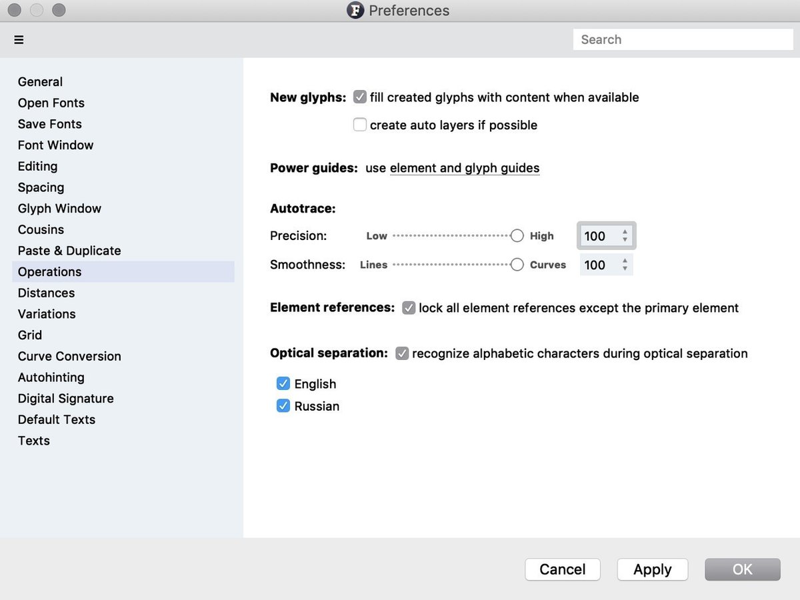Click the Apply button
This screenshot has width=800, height=600.
[x=652, y=569]
